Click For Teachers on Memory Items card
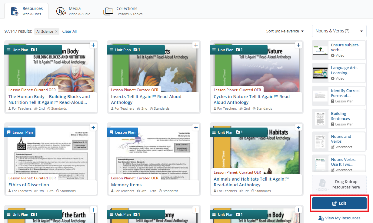The width and height of the screenshot is (373, 223). (x=122, y=191)
